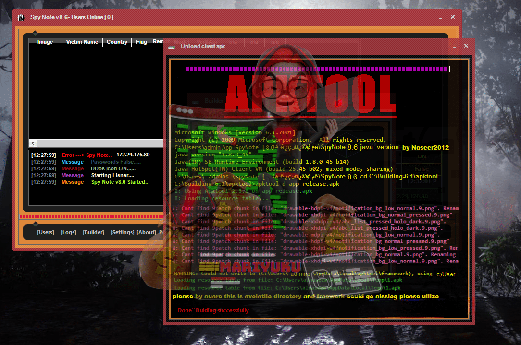Minimize the Spy Note main window

click(441, 17)
